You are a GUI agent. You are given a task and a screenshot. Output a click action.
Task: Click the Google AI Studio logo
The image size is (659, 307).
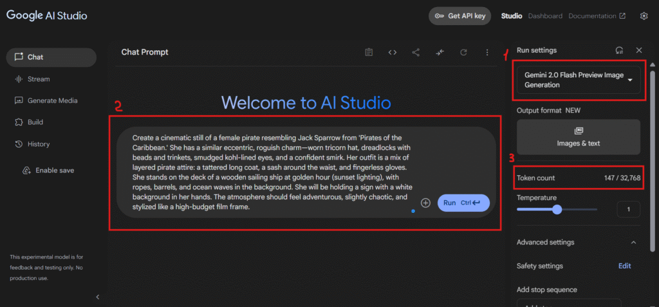coord(46,15)
